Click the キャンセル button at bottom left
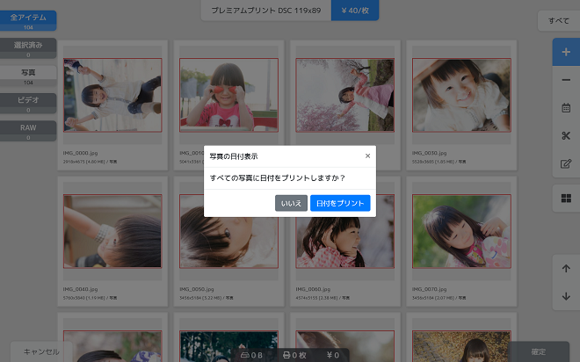580x362 pixels. pos(41,351)
